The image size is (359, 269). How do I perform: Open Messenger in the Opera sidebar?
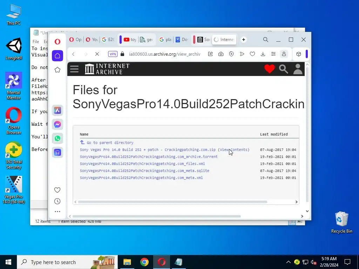click(57, 124)
